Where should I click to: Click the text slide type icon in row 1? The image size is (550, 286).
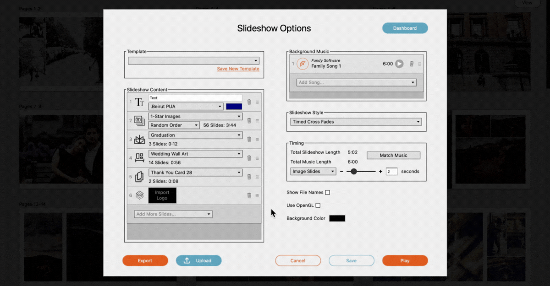pyautogui.click(x=139, y=102)
